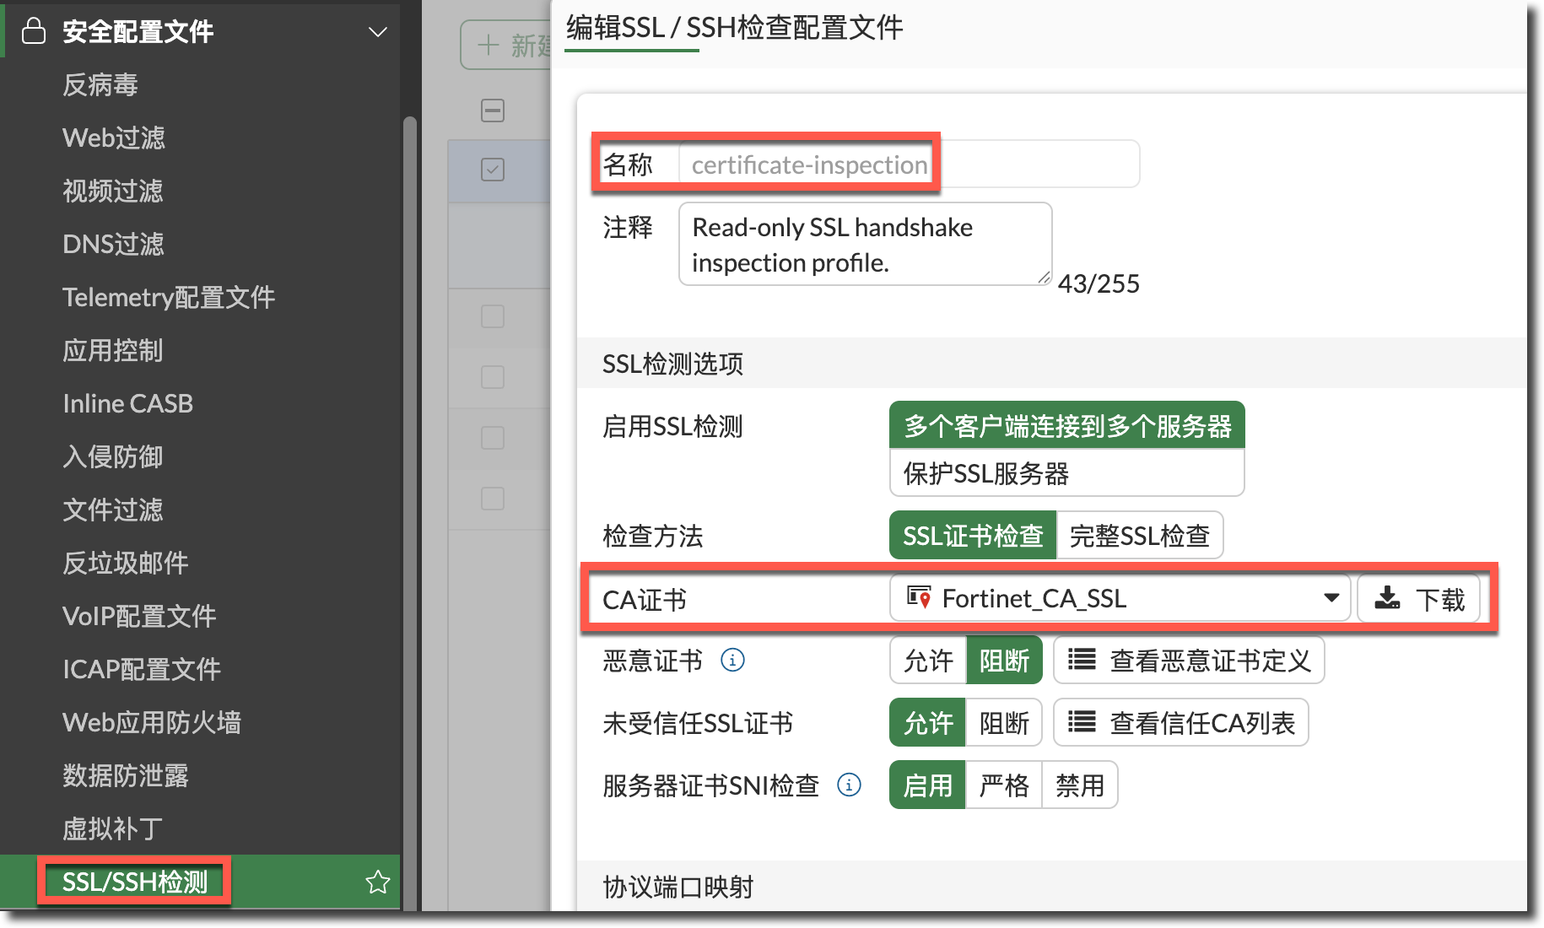Click the certificate icon in Fortinet_CA_SSL field
Screen dimensions: 1544x928
(x=919, y=598)
